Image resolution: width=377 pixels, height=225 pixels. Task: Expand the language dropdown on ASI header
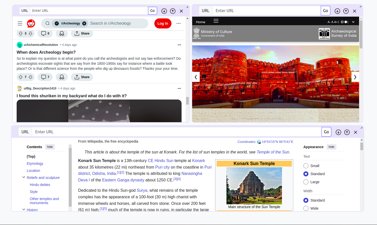(x=353, y=22)
